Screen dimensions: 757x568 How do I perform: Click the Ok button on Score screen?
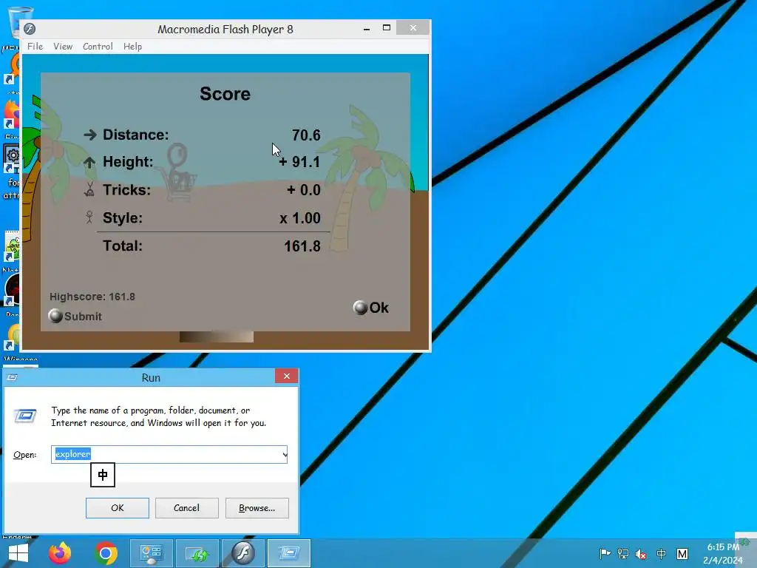tap(371, 308)
